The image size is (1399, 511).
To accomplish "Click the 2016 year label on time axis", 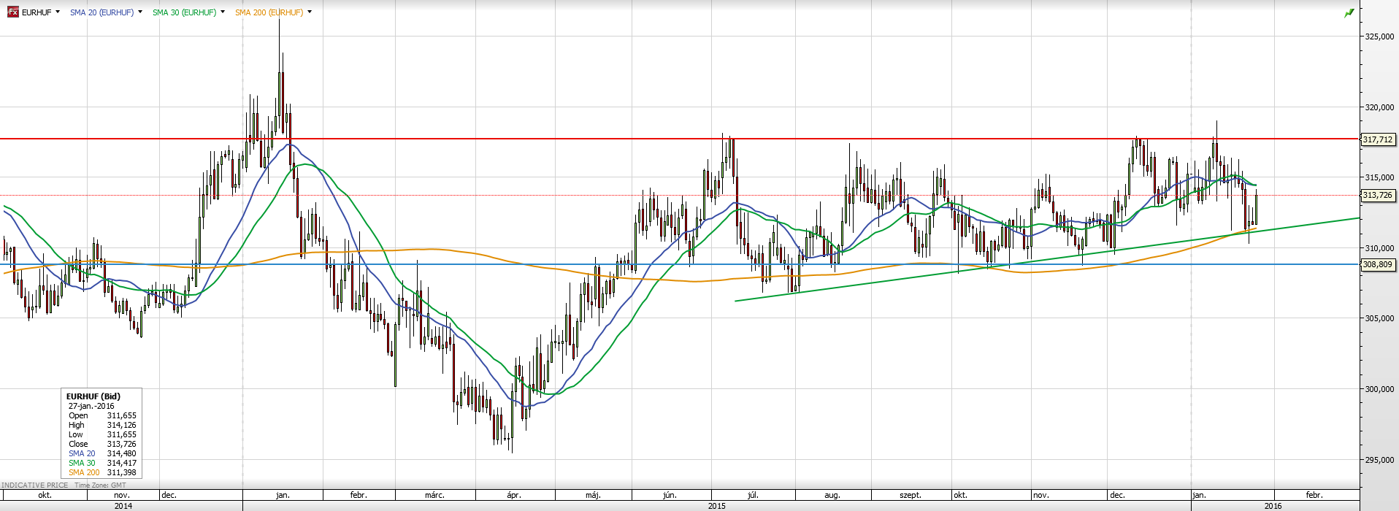I will (1273, 506).
